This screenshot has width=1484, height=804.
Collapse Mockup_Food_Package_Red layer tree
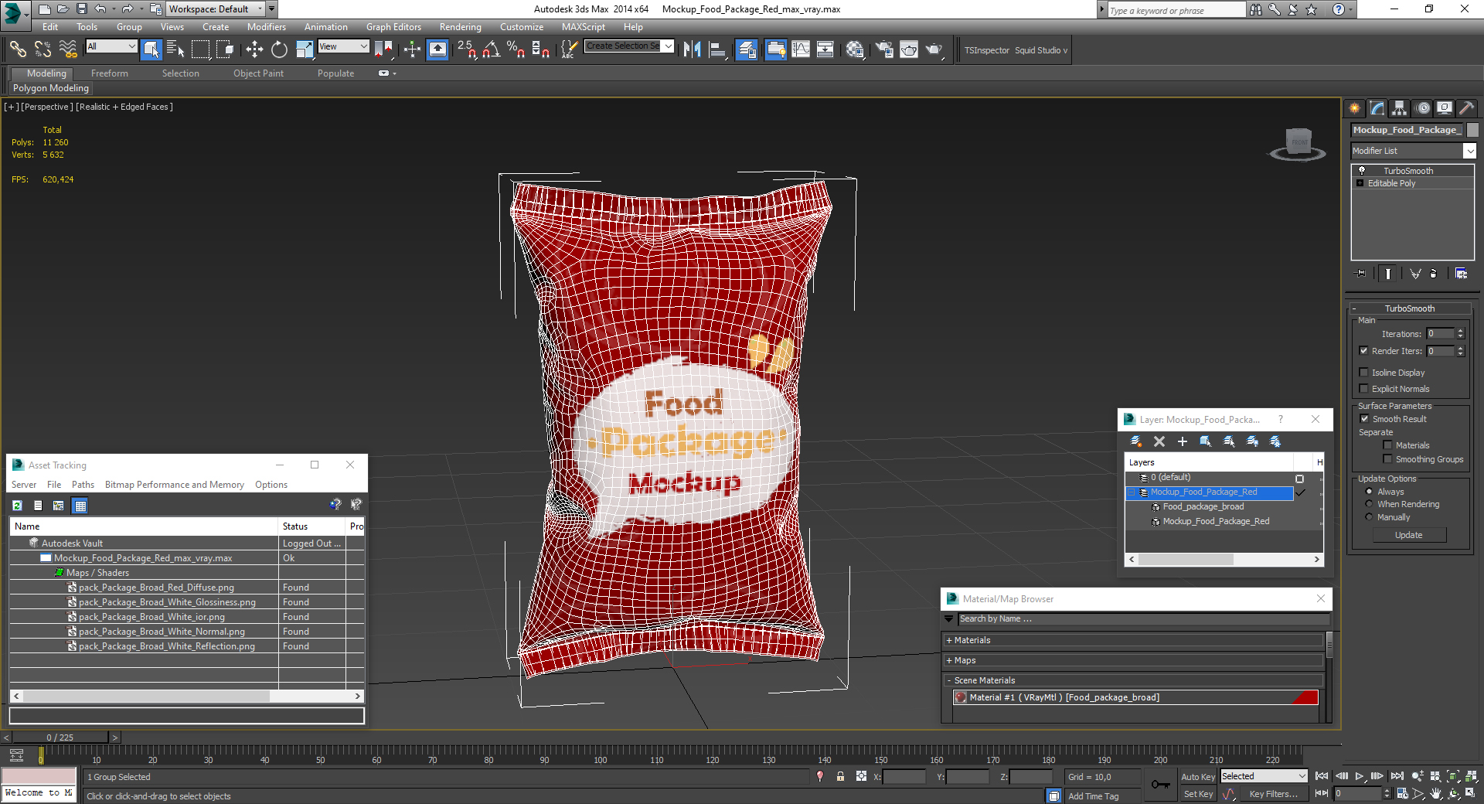(x=1132, y=492)
